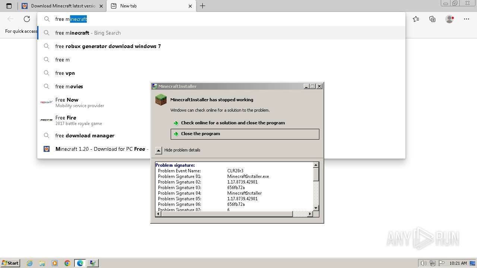Click the CLR20r3 event name value
Image resolution: width=477 pixels, height=268 pixels.
pos(235,171)
